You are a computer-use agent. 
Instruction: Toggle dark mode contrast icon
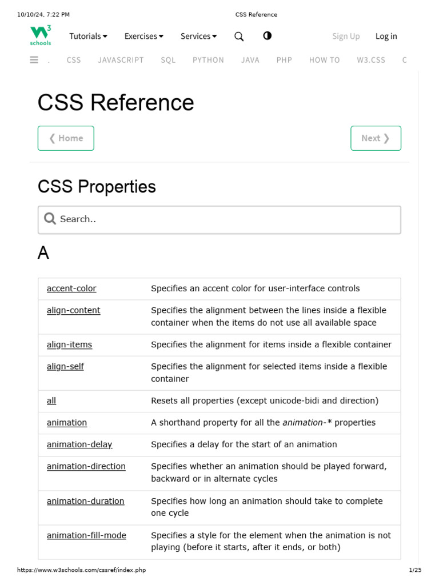click(267, 36)
